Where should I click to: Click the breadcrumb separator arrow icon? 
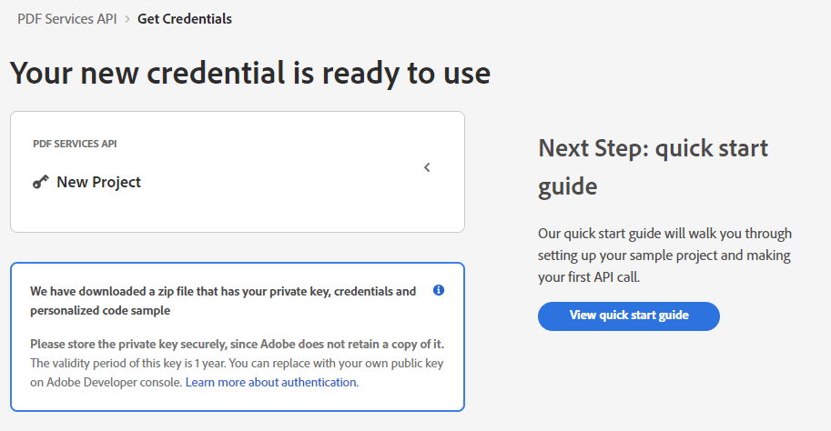[x=127, y=19]
